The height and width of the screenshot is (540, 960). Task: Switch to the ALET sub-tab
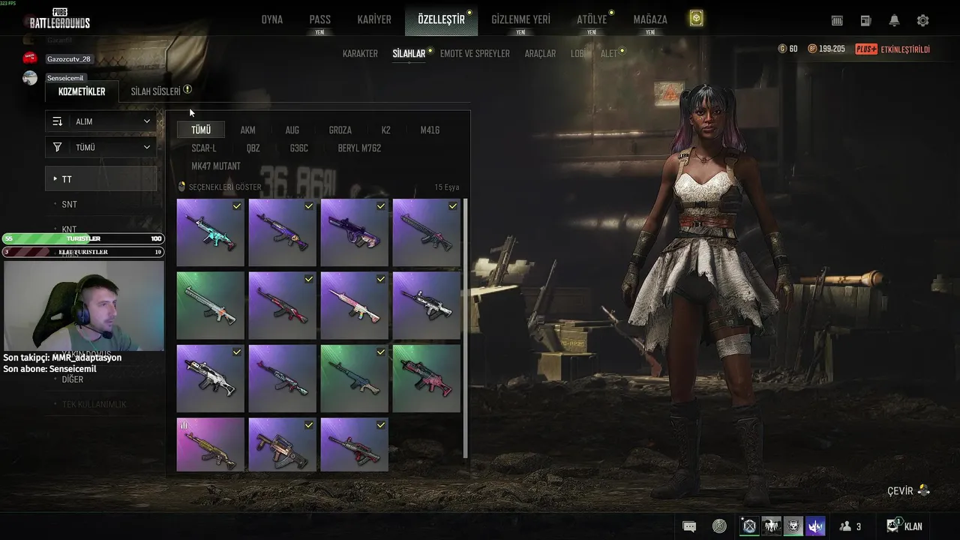[609, 54]
